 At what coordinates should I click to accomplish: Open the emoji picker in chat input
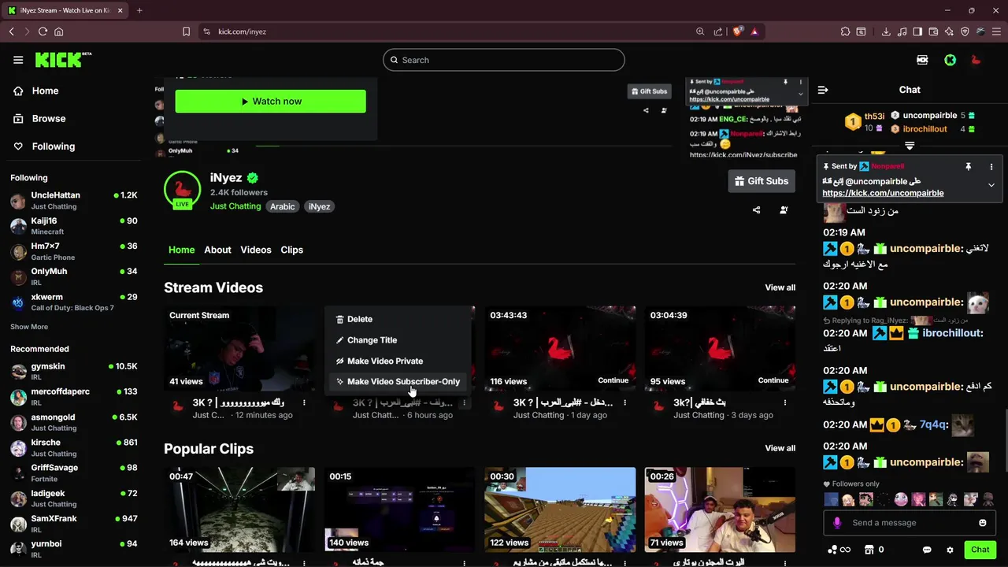pos(982,523)
